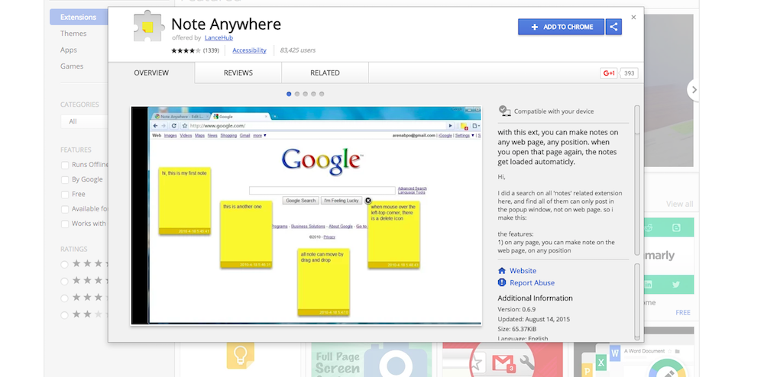This screenshot has height=377, width=764.
Task: Click the house icon next to Website
Action: 502,271
